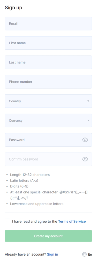The image size is (96, 261).
Task: Focus the Email input field
Action: pos(48,24)
